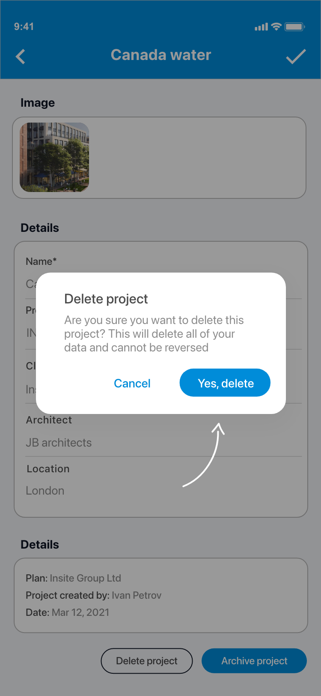Tap the Name* field label
Viewport: 321px width, 696px height.
point(41,261)
